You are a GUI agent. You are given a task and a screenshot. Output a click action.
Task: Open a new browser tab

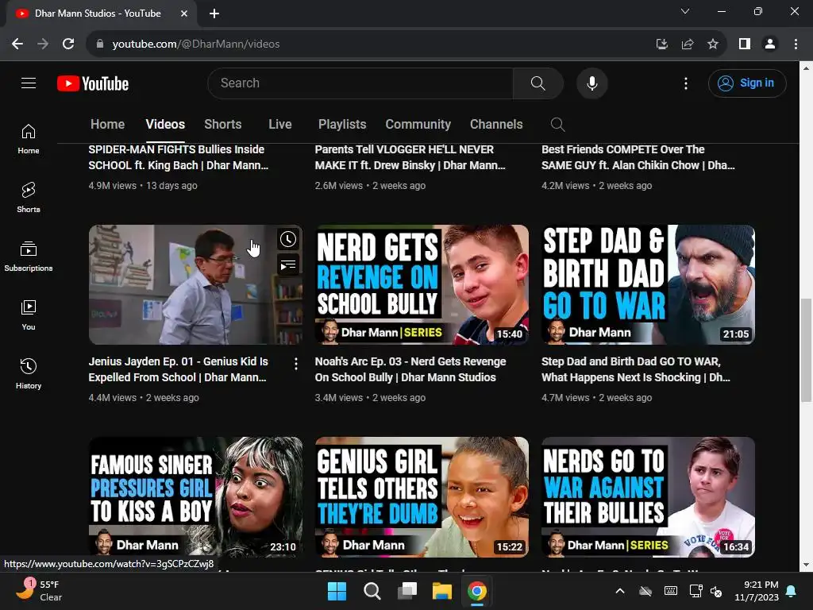pos(214,14)
